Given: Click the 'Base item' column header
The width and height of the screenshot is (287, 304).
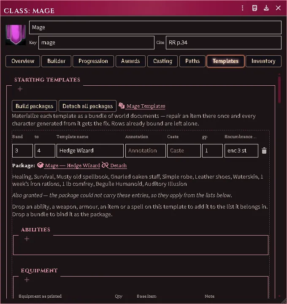Looking at the screenshot, I should pos(146,296).
